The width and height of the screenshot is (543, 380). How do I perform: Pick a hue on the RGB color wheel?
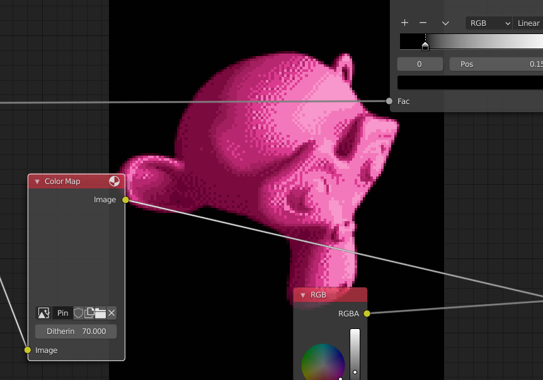[x=323, y=362]
